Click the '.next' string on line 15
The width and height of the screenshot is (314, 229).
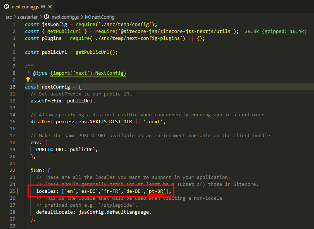153,122
